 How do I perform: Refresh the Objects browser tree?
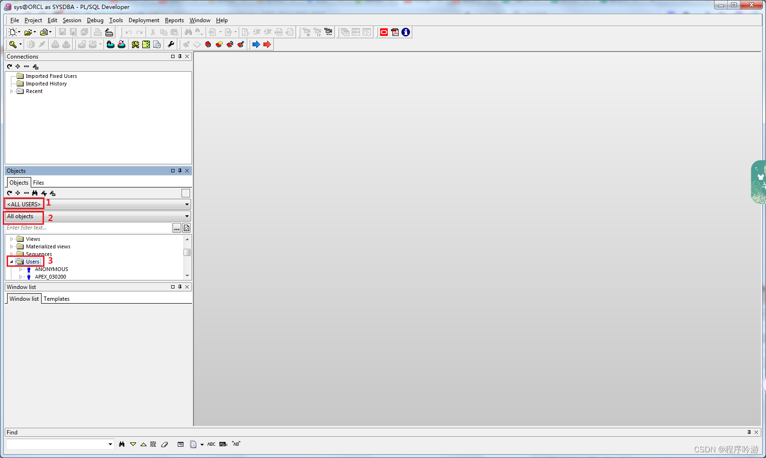(x=9, y=193)
